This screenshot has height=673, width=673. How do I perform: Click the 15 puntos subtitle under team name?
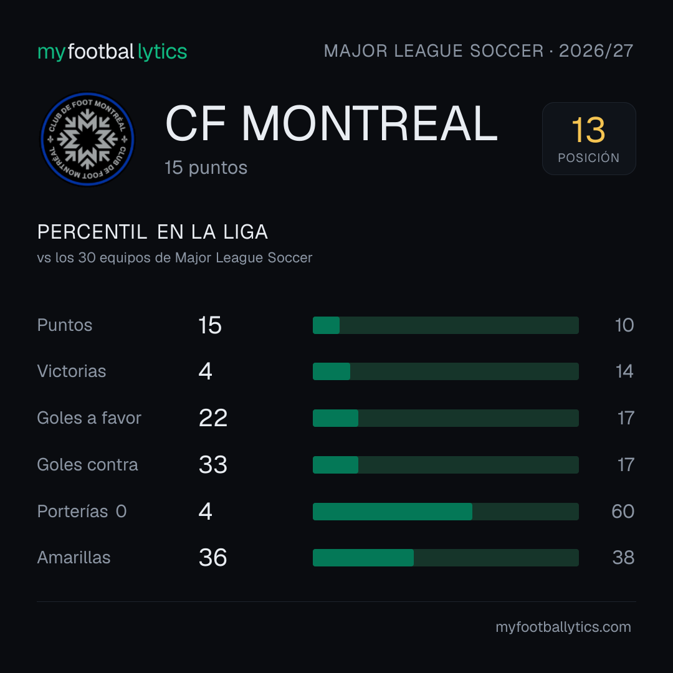[x=206, y=168]
